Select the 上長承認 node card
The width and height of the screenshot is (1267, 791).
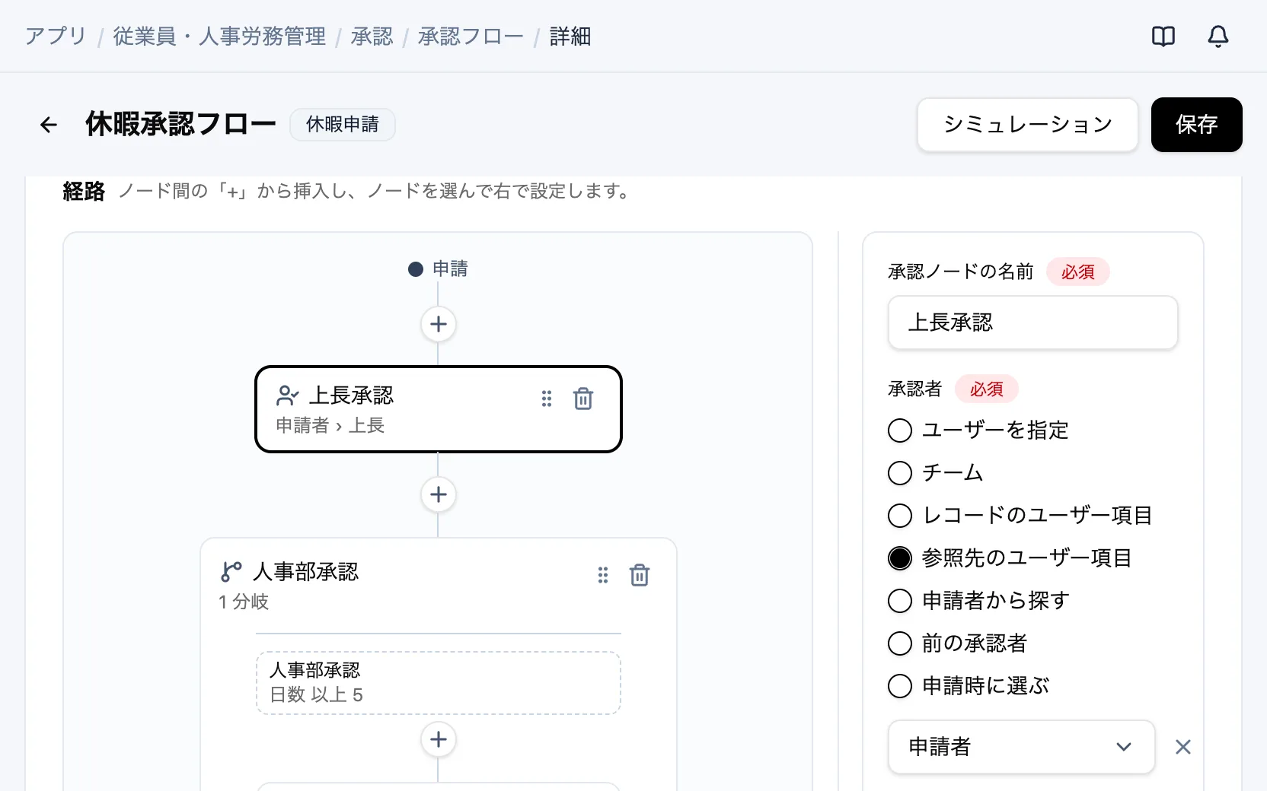439,409
